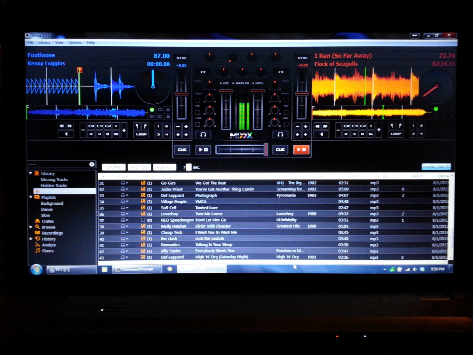The height and width of the screenshot is (355, 473).
Task: Uncheck the Judas Priest played checkbox
Action: (143, 189)
